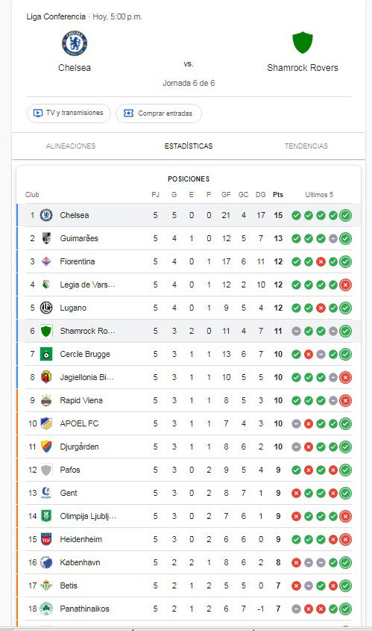Open the Guimarães team row link

[189, 238]
